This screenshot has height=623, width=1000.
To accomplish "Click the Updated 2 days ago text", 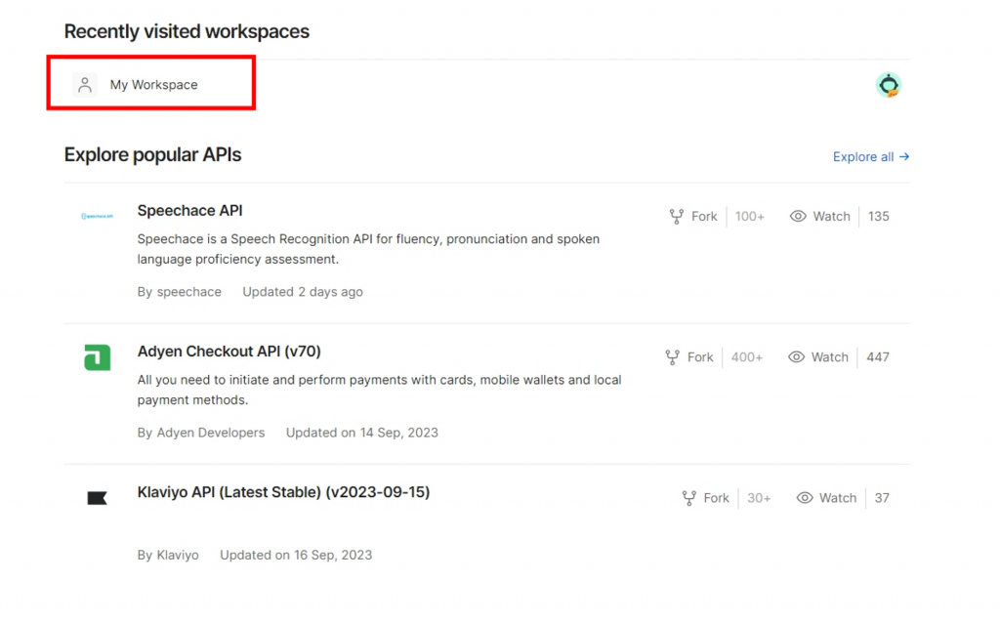I will pos(303,292).
